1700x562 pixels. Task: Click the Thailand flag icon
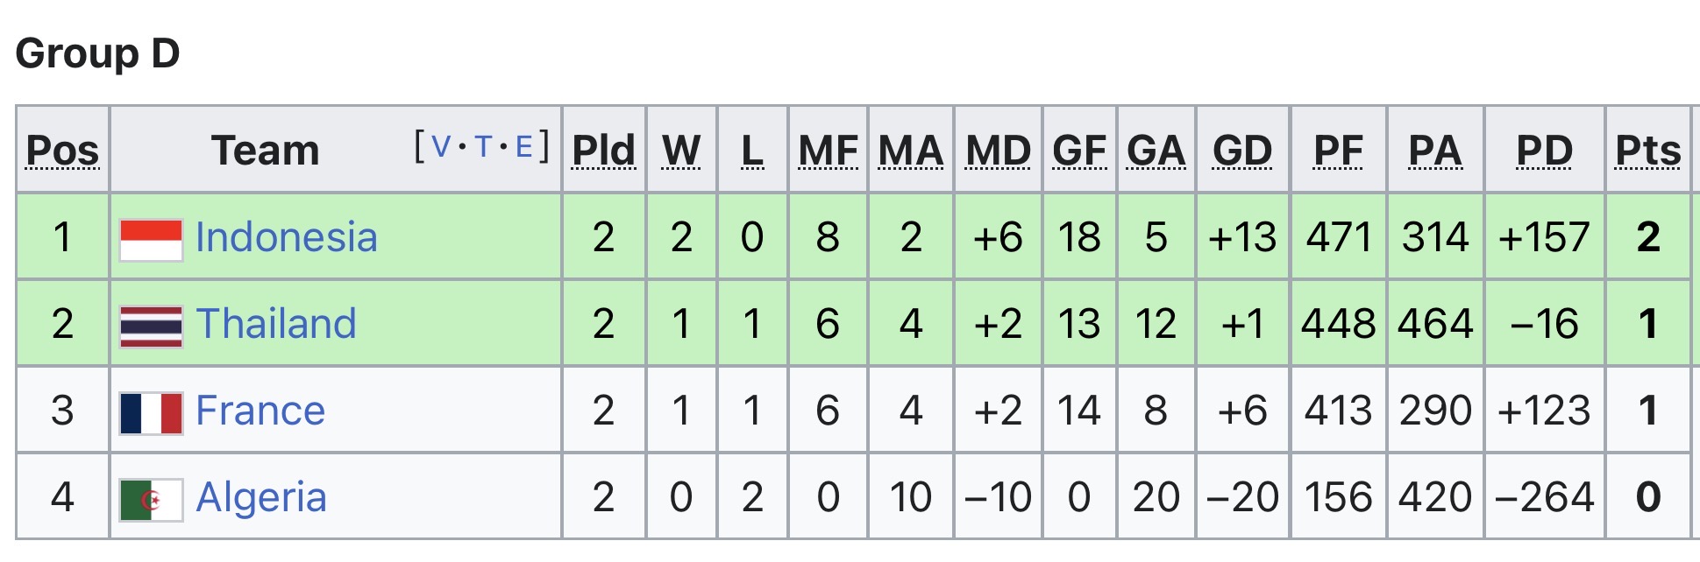click(x=151, y=326)
